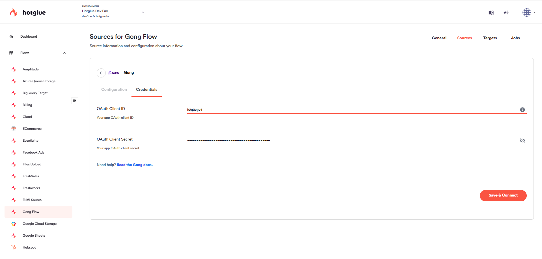Viewport: 542px width, 259px height.
Task: Open the Azure Queue Storage flow
Action: (x=38, y=81)
